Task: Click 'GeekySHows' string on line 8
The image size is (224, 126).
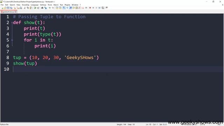Action: pyautogui.click(x=80, y=57)
